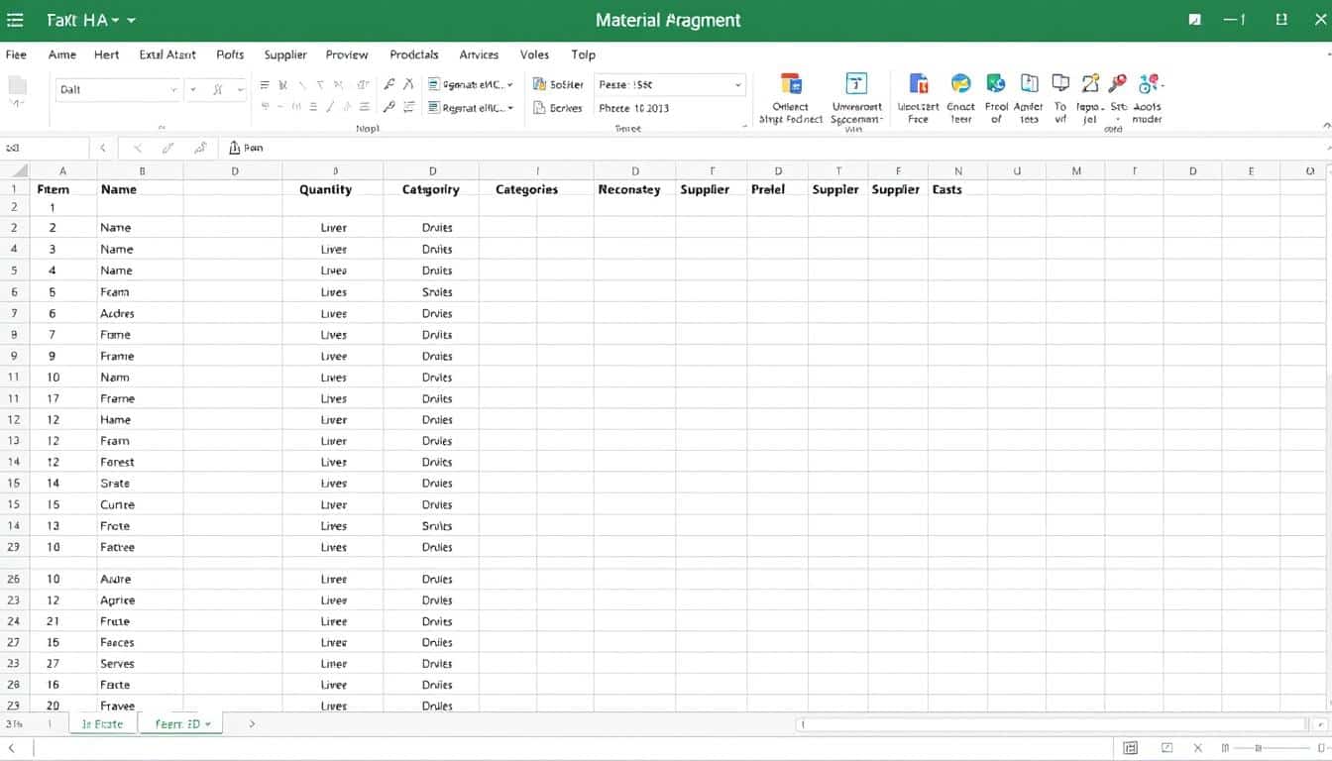
Task: Click the cell containing Acdres
Action: point(140,313)
